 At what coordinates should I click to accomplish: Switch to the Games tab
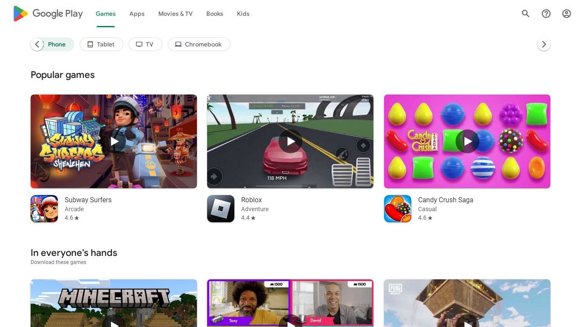[x=105, y=14]
